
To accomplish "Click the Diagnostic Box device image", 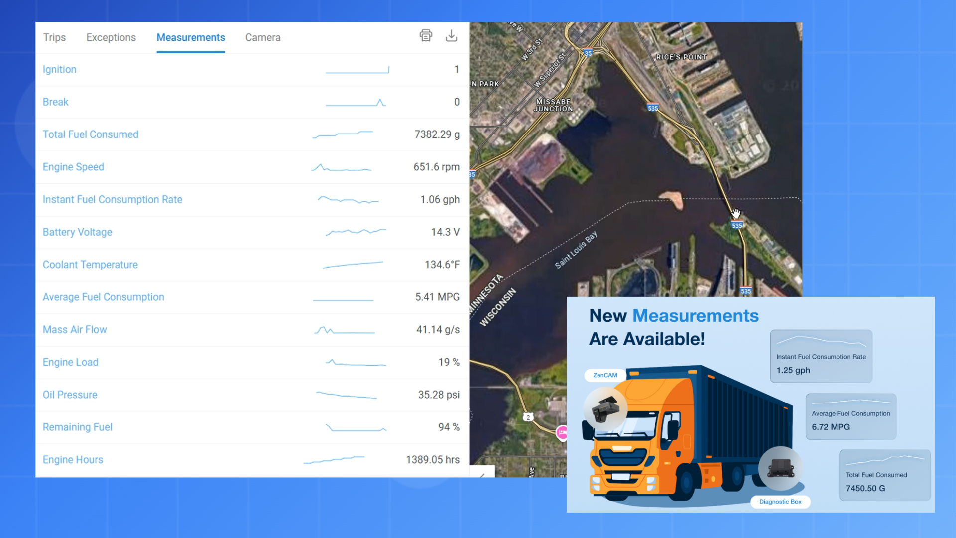I will (780, 468).
